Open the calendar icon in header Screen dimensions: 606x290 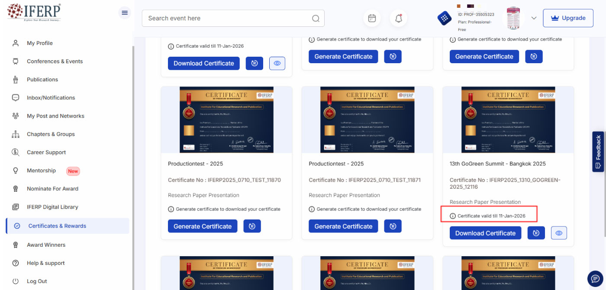372,18
